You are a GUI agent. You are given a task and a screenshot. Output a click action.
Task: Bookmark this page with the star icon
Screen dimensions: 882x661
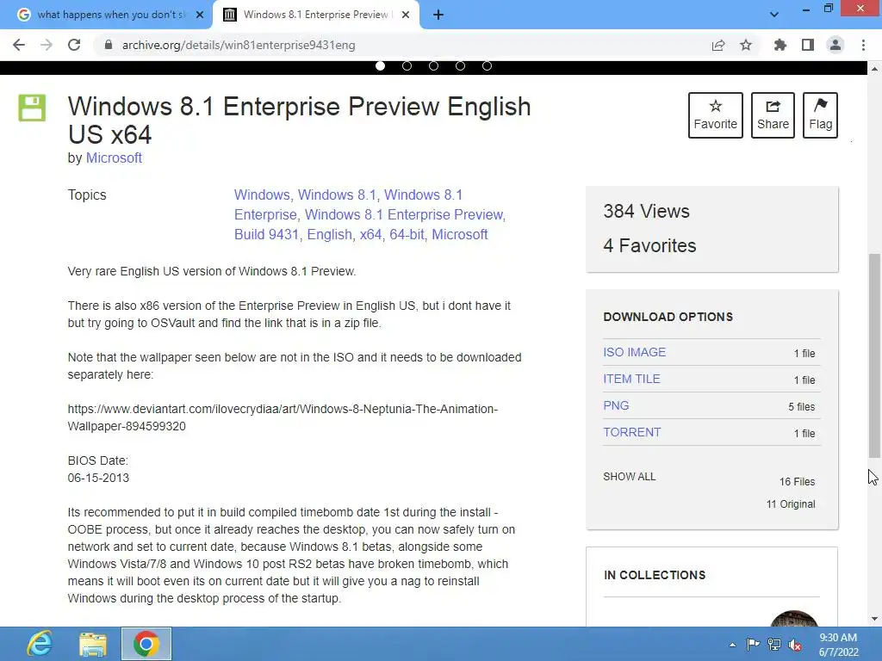tap(746, 45)
